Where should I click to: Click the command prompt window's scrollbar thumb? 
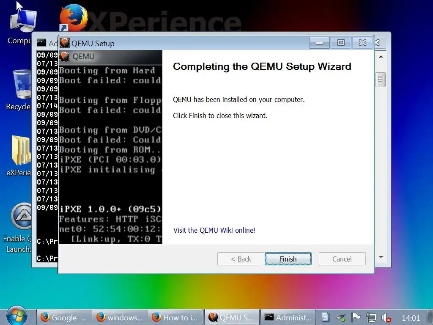381,80
